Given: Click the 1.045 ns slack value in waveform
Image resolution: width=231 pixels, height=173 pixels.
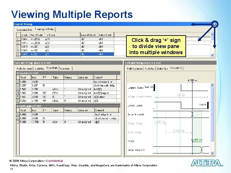Looking at the screenshot, I should (197, 140).
